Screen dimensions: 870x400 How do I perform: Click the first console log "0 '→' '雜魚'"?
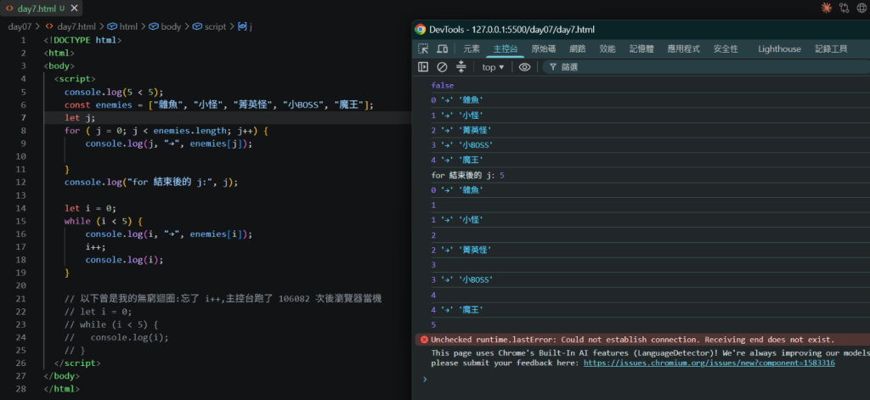(457, 100)
